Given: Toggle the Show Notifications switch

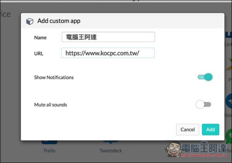Looking at the screenshot, I should (205, 77).
